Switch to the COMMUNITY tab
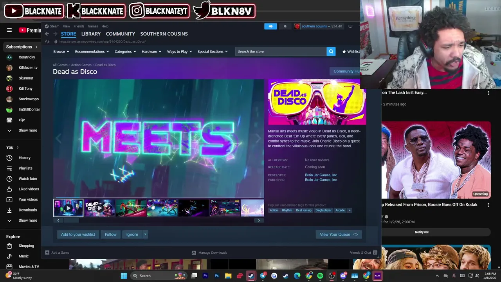501x282 pixels. coord(121,34)
